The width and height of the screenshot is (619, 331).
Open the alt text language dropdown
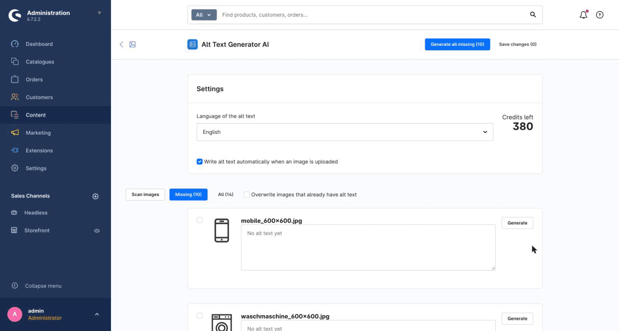click(345, 132)
